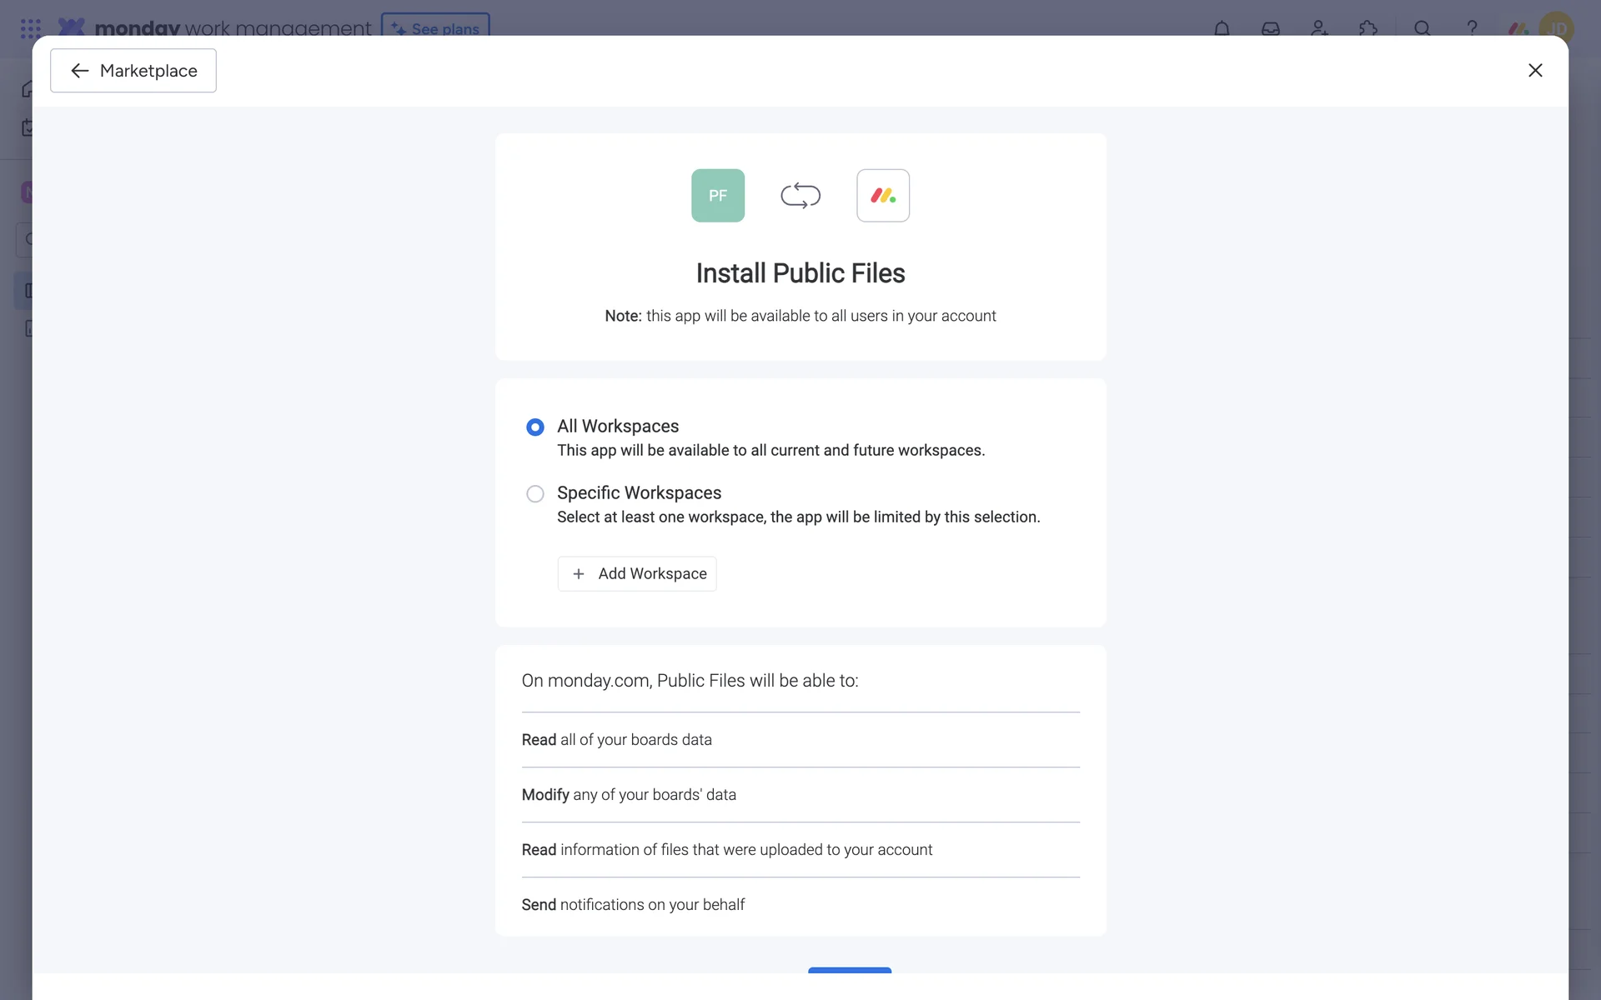Open the JD user avatar menu
This screenshot has height=1000, width=1601.
1556,28
